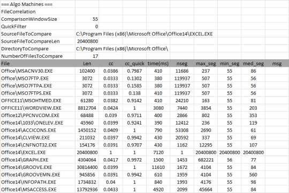Viewport: 289px width, 193px height.
Task: Select the DirectoryToCompare path ending in 'Microsoft Office\'
Action: point(122,49)
